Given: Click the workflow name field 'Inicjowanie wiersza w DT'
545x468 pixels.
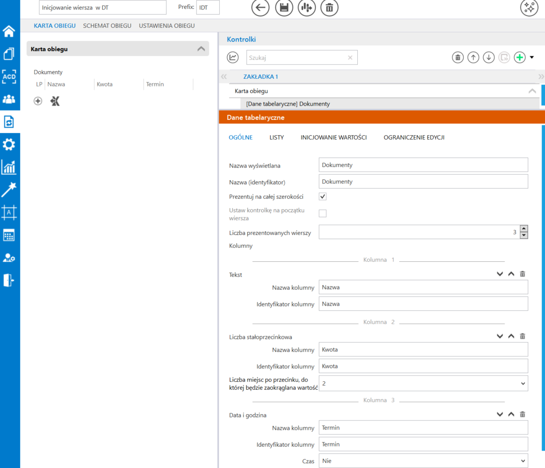Looking at the screenshot, I should [102, 7].
